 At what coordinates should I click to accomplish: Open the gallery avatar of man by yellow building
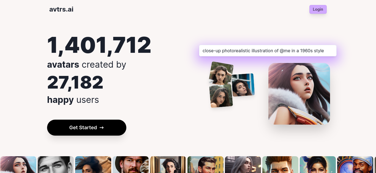[x=205, y=164]
